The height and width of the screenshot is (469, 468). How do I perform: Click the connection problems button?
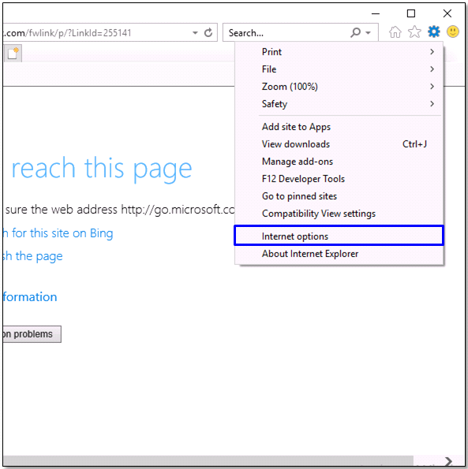coord(32,334)
